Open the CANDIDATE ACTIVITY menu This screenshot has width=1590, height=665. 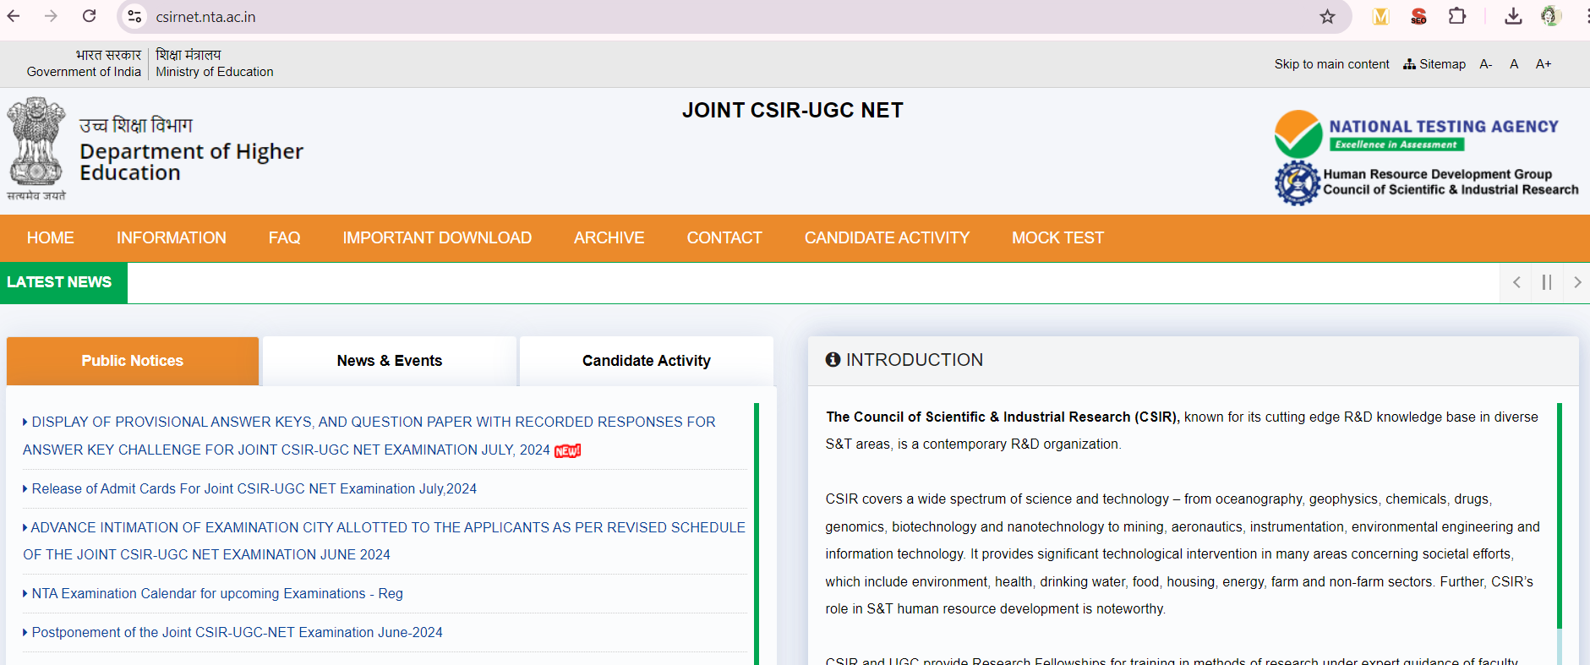coord(887,238)
